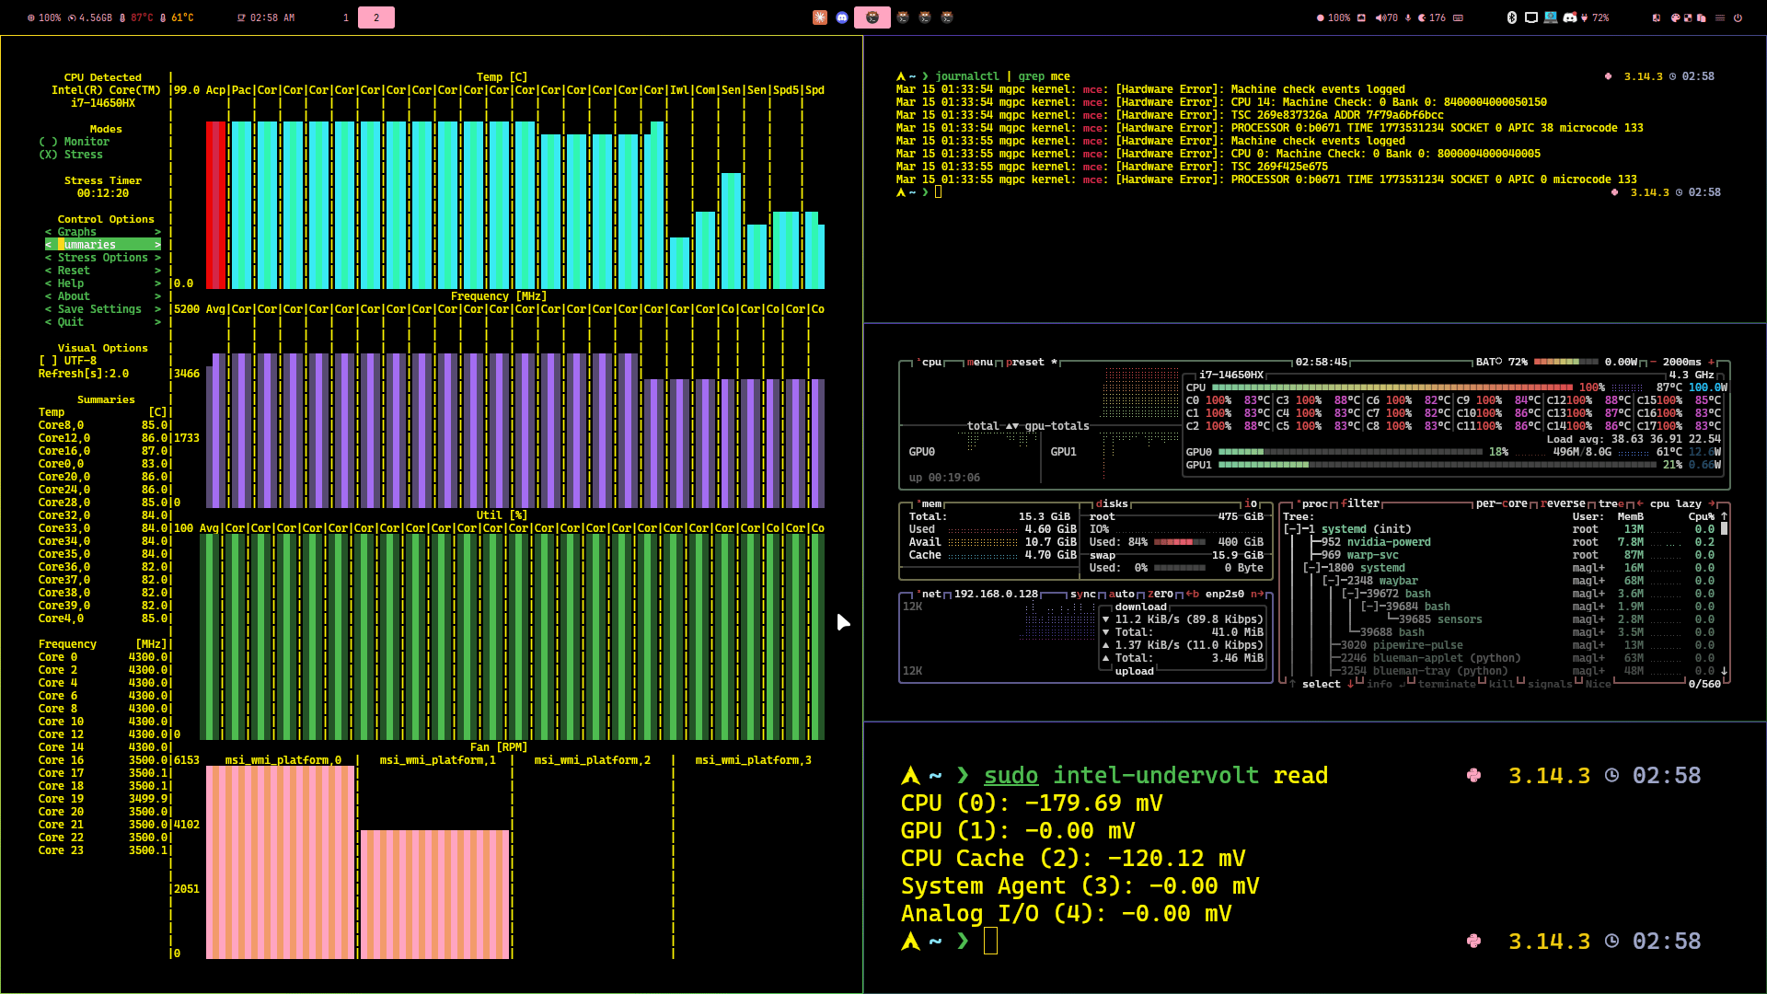This screenshot has width=1767, height=994.
Task: Click the Discord tray icon beside battery
Action: tap(1570, 17)
